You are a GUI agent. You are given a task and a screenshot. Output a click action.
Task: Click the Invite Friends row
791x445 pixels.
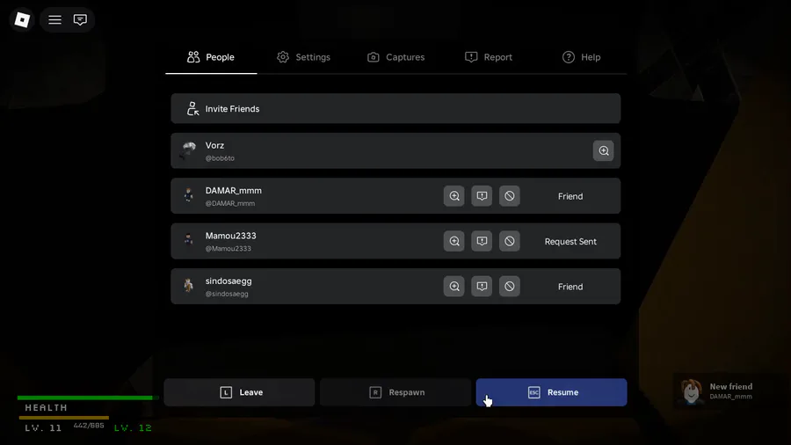[395, 108]
